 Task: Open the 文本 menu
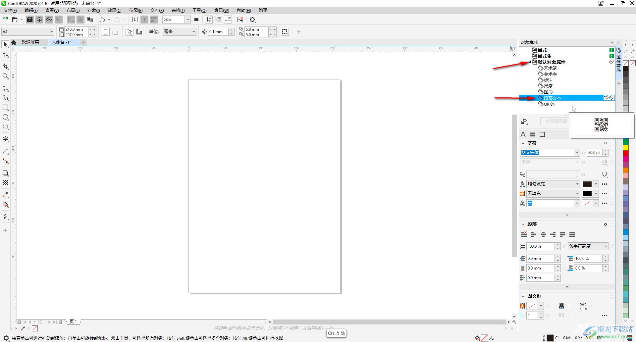coord(157,10)
